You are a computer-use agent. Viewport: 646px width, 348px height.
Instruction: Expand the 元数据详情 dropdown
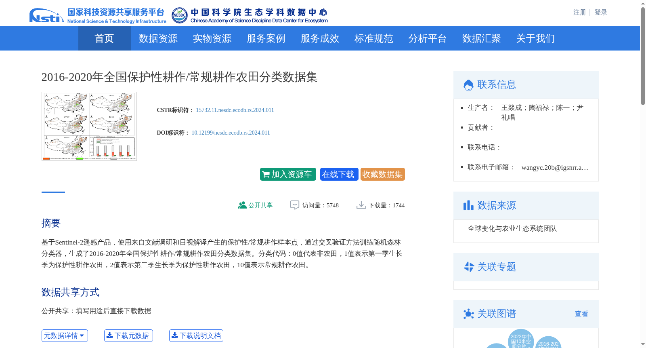[x=65, y=335]
